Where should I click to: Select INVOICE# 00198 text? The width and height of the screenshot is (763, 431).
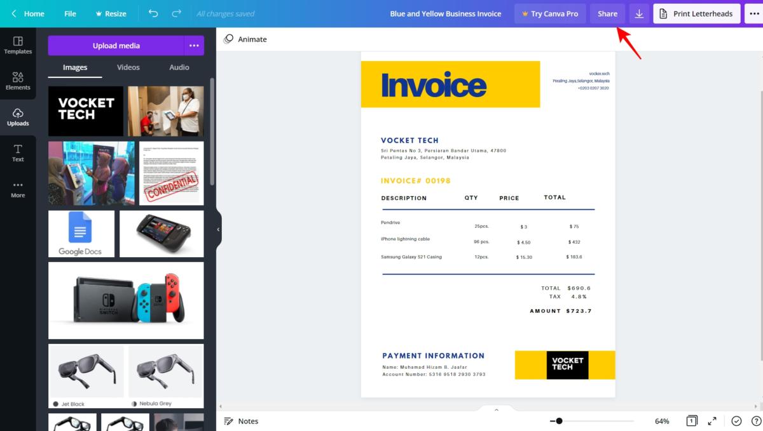click(416, 181)
